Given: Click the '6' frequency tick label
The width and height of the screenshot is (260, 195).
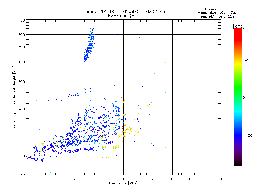Looking at the screenshot, I should coord(152,179).
